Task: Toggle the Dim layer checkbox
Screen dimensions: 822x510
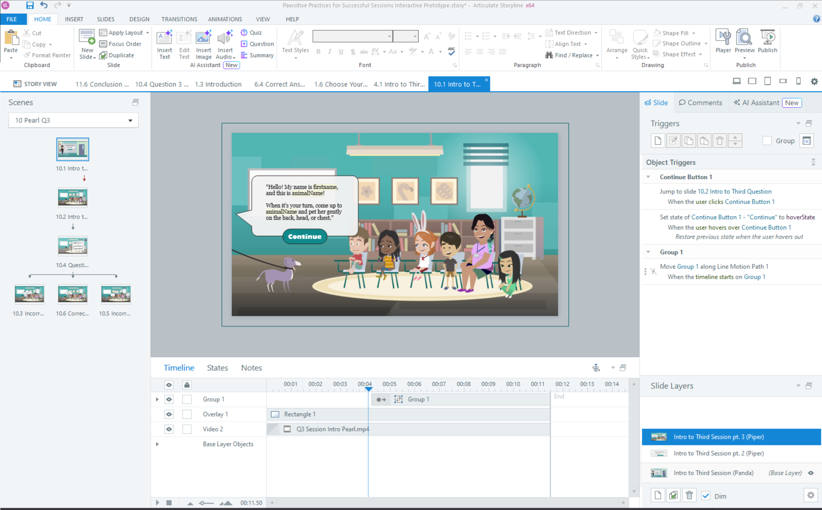Action: [x=706, y=496]
